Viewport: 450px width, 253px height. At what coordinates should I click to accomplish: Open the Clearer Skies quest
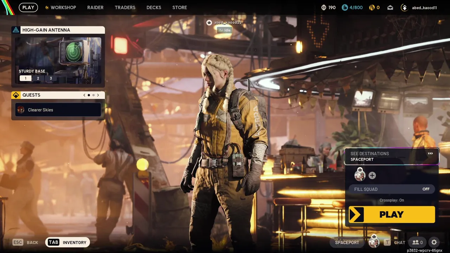58,110
